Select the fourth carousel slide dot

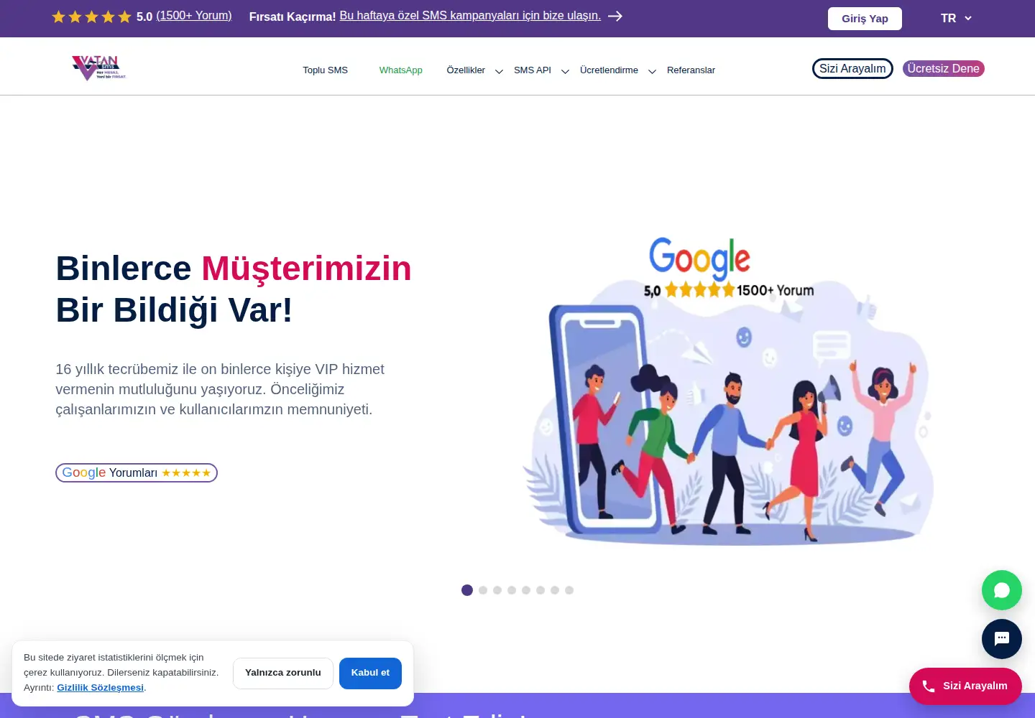(x=512, y=590)
